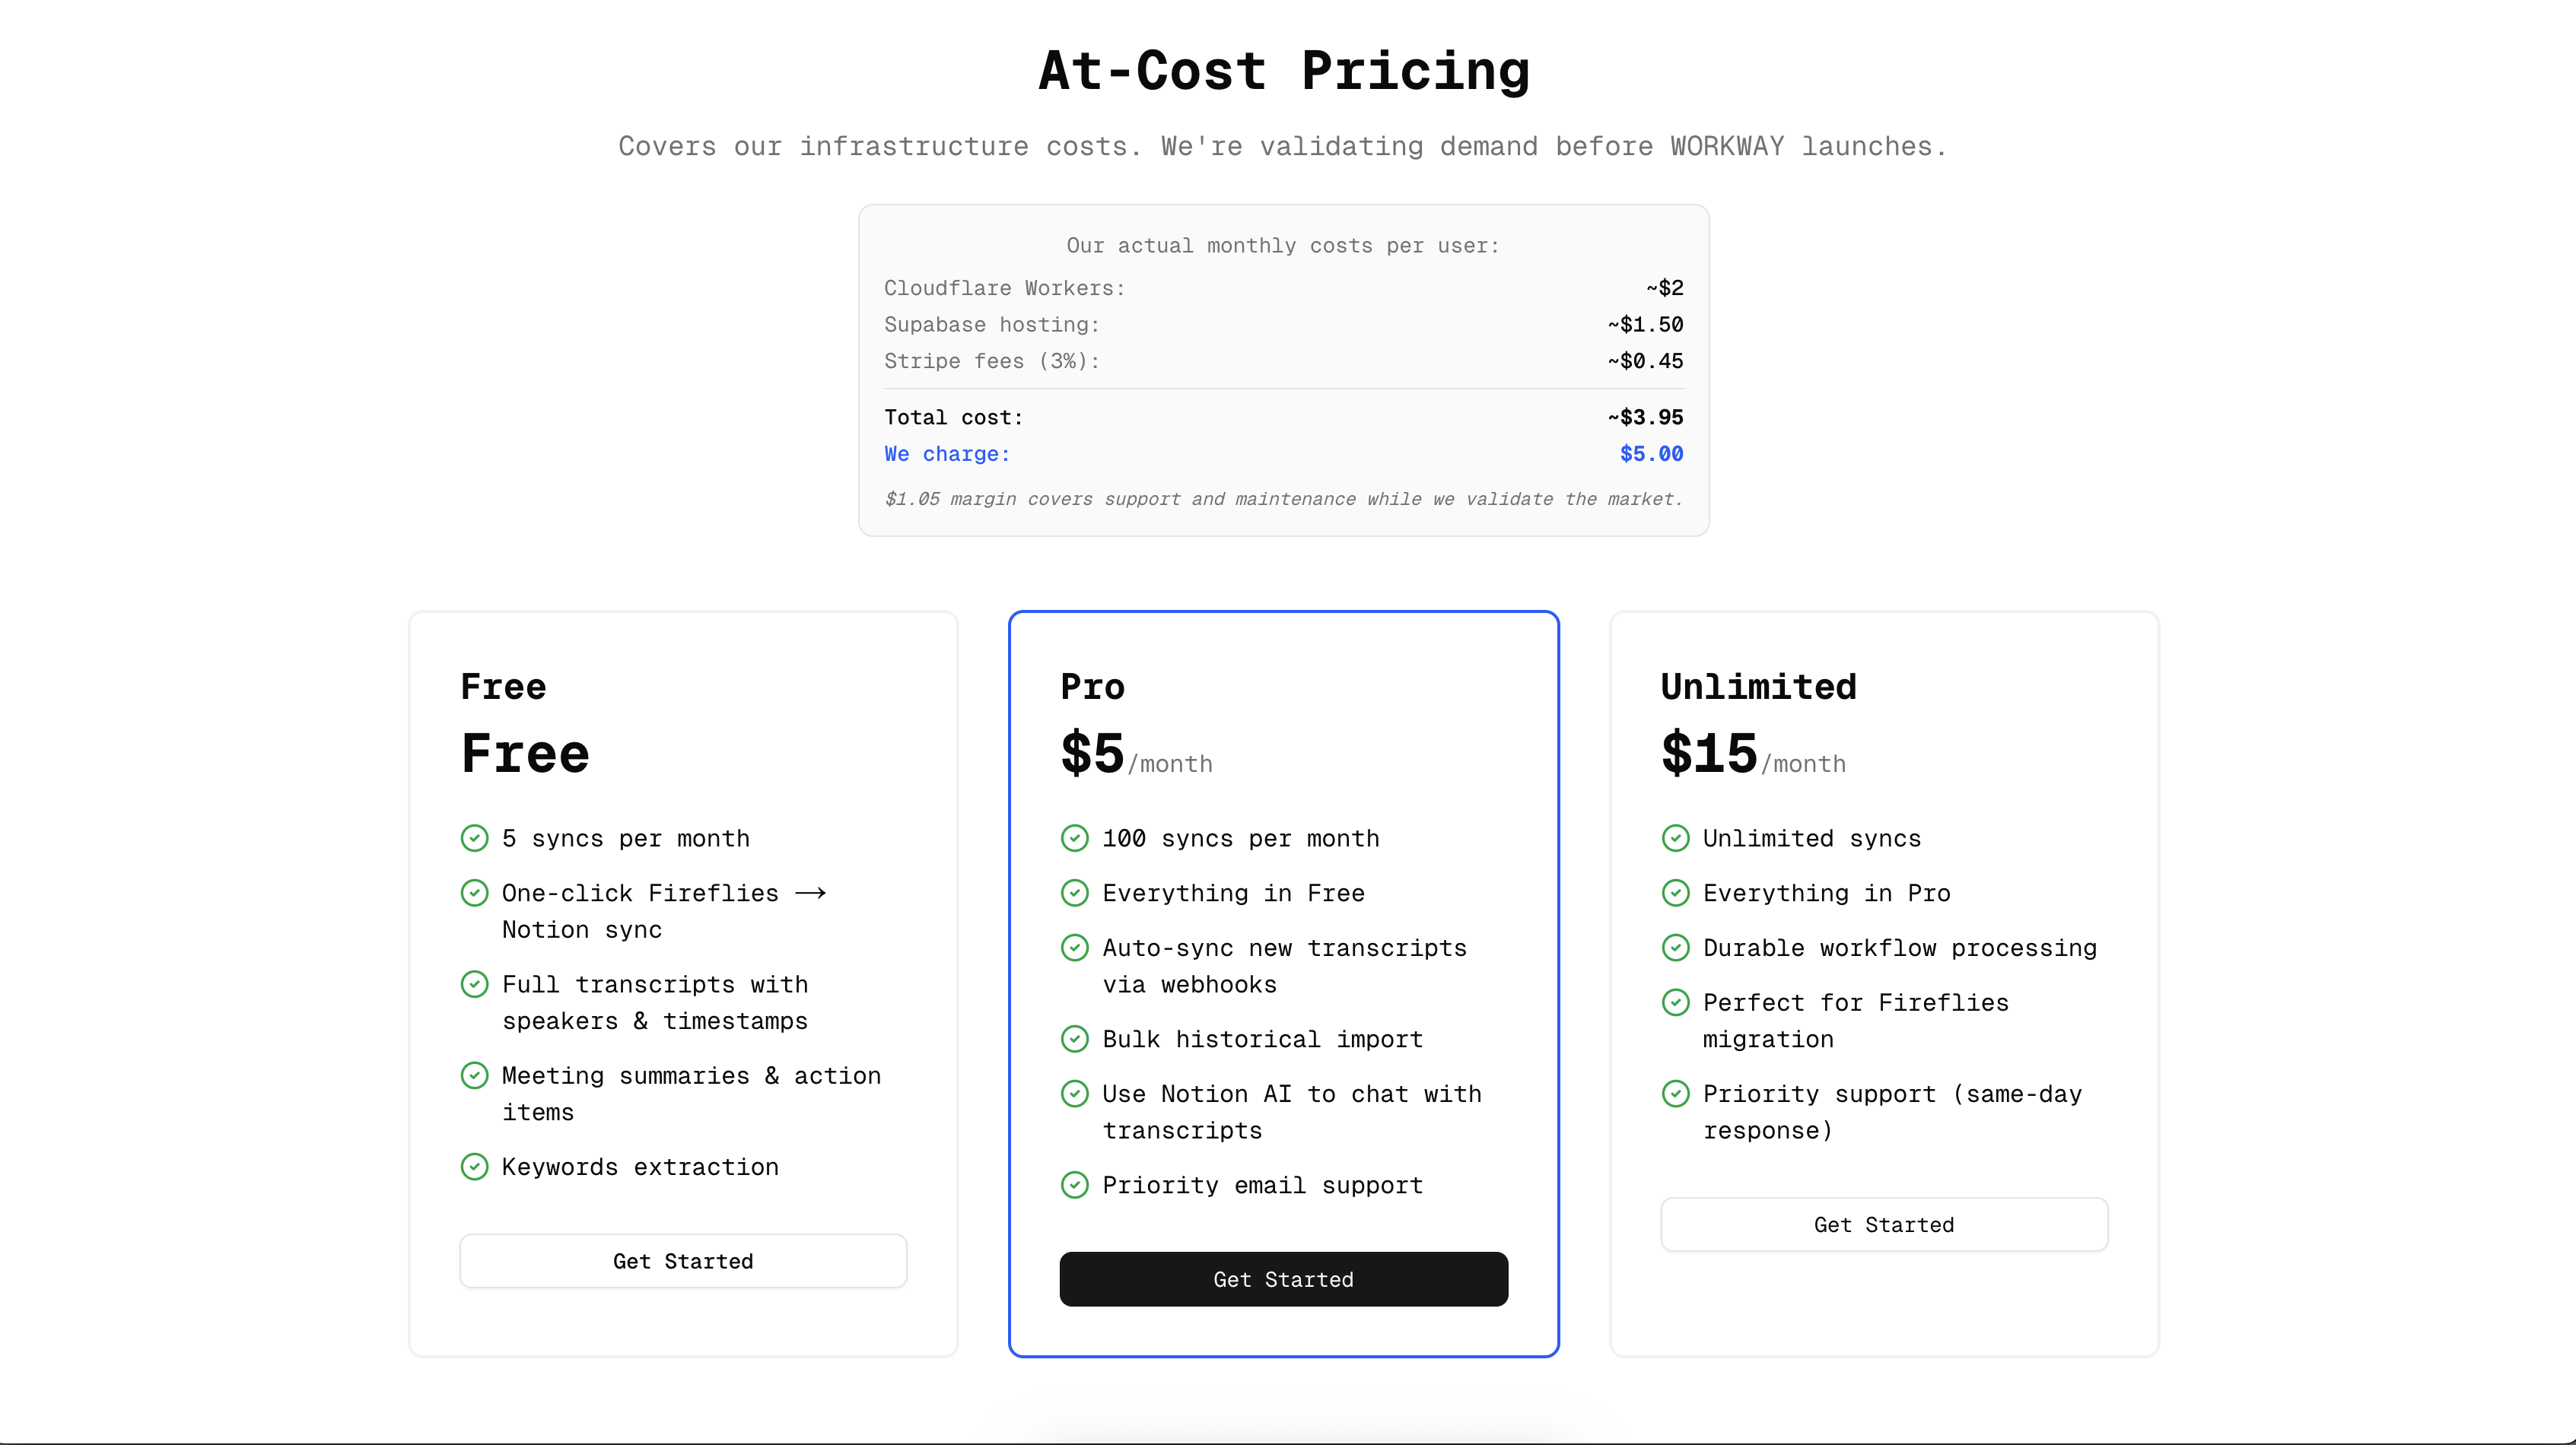Click the $15 per month price

tap(1753, 754)
